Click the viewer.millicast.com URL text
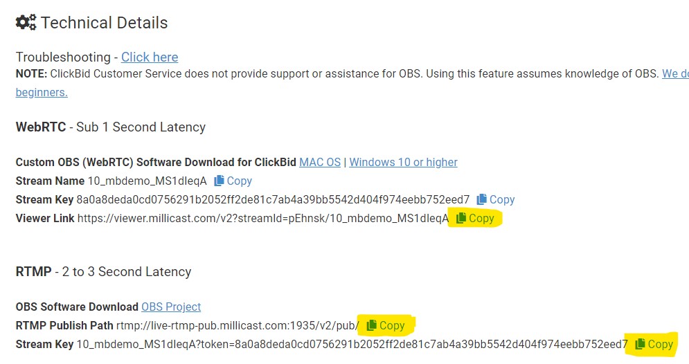Viewport: 689px width, 364px height. point(263,218)
